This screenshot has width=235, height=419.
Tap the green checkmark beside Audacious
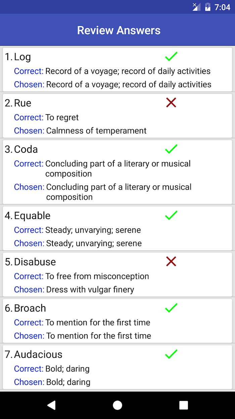click(x=171, y=354)
